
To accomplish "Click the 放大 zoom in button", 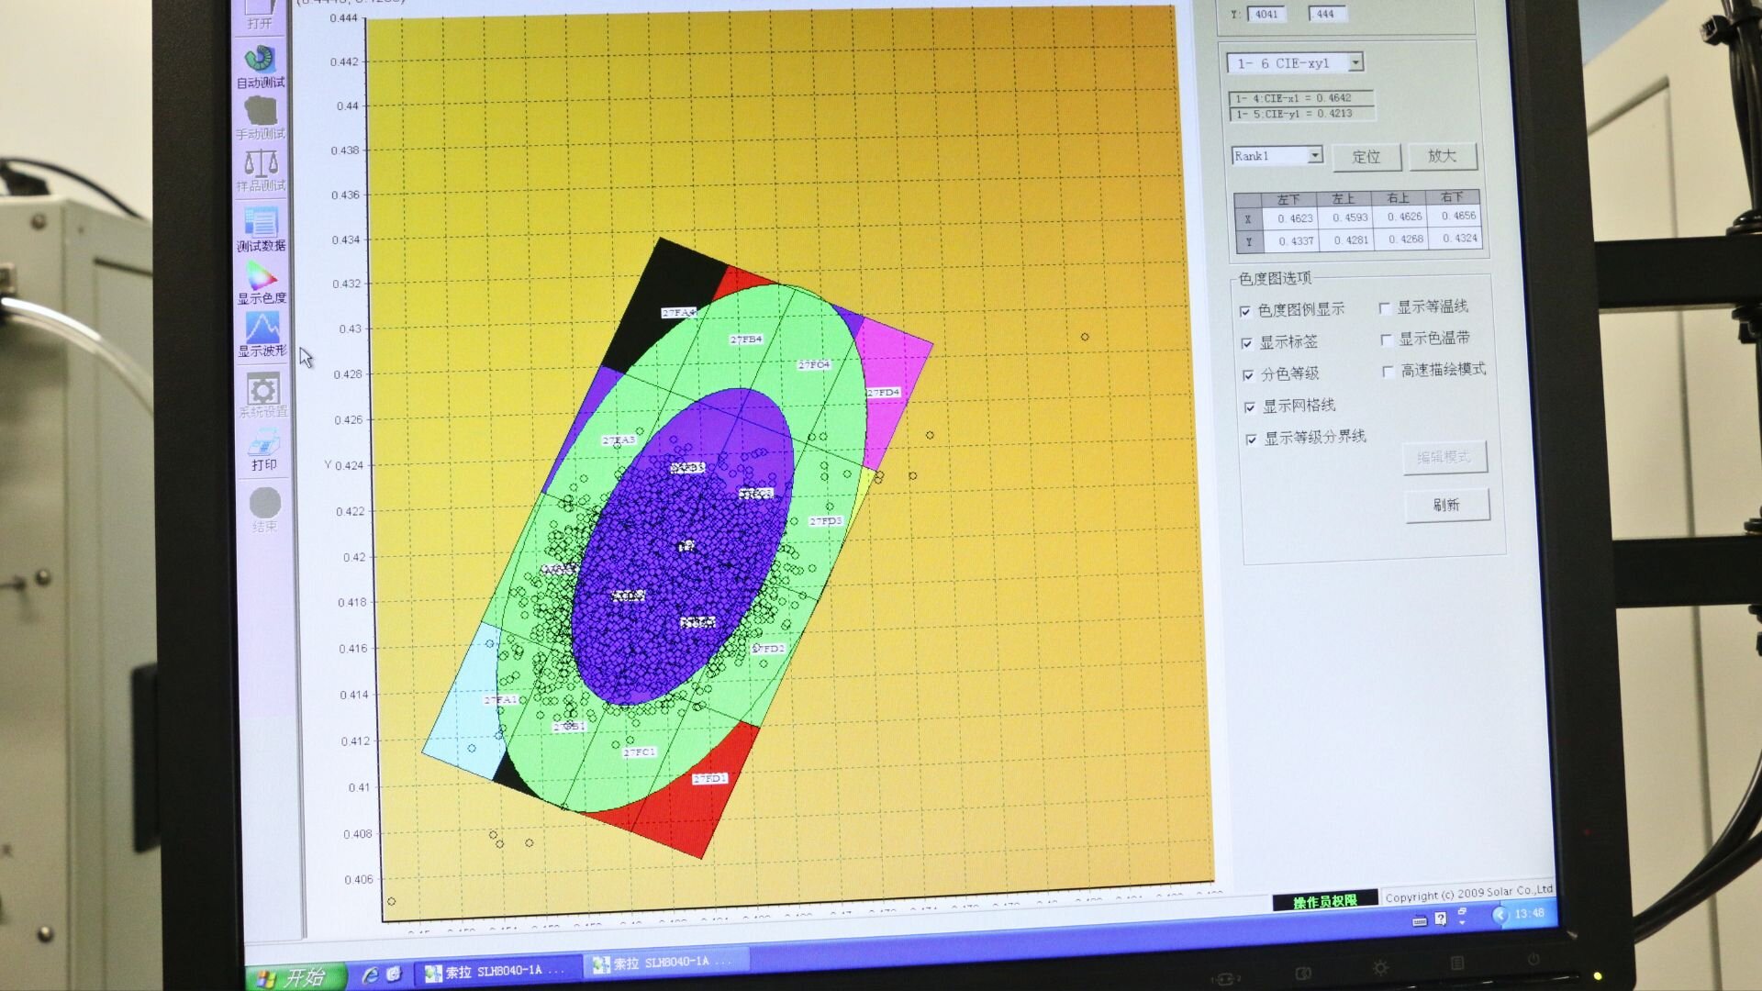I will (1443, 156).
